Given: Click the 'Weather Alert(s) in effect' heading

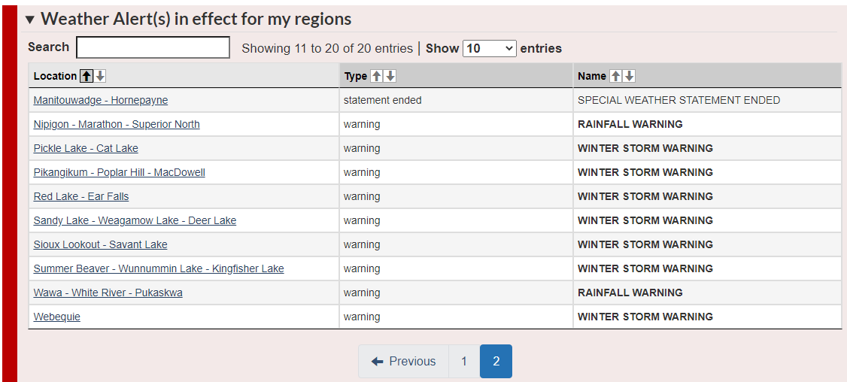Looking at the screenshot, I should pyautogui.click(x=196, y=20).
